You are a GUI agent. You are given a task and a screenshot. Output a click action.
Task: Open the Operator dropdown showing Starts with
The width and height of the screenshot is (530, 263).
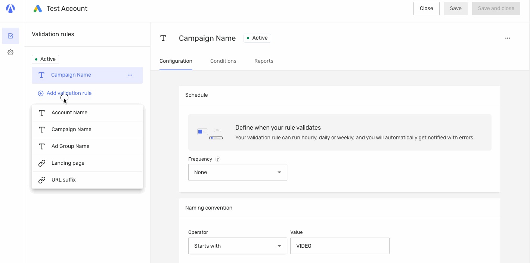(x=238, y=246)
